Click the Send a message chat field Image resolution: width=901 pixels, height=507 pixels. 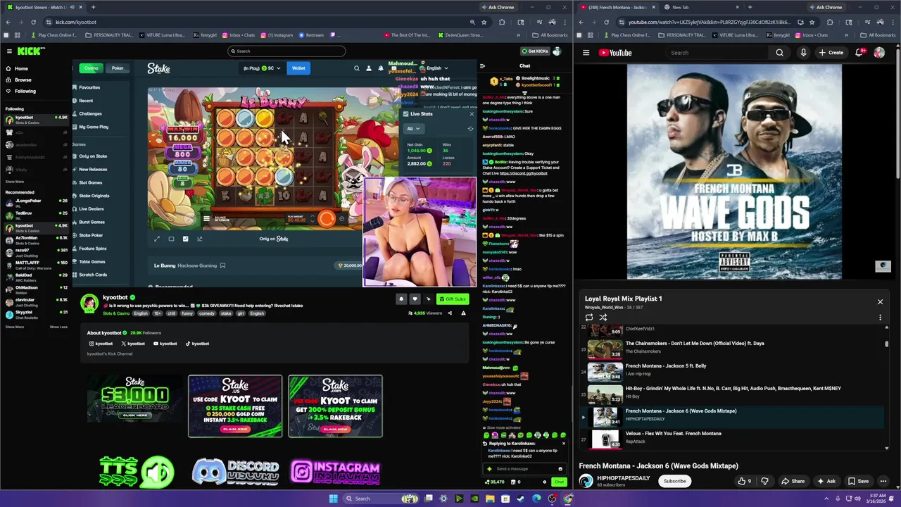coord(524,468)
